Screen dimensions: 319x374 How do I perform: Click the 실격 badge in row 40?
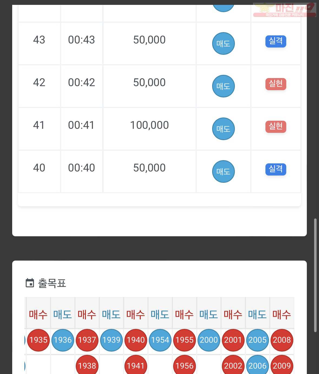coord(276,169)
